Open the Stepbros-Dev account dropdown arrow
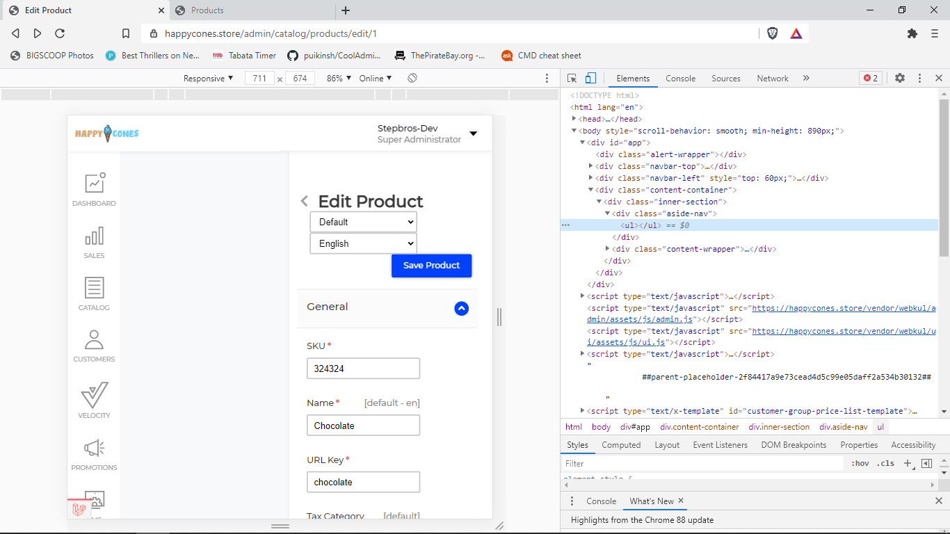The image size is (950, 534). 473,133
